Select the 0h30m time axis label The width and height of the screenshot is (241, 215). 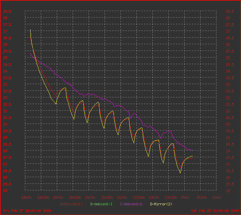pyautogui.click(x=201, y=197)
